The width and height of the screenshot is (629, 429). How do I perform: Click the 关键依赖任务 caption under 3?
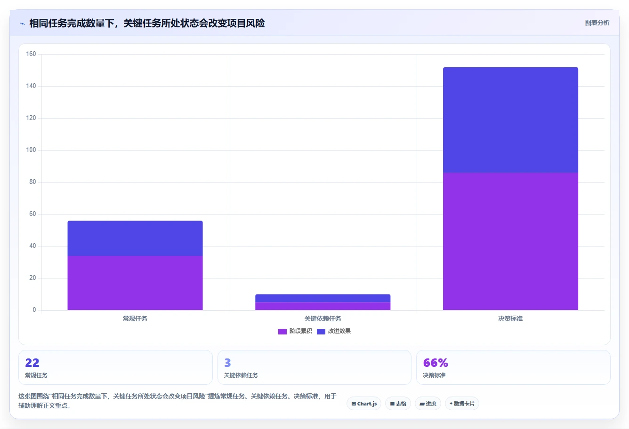241,375
